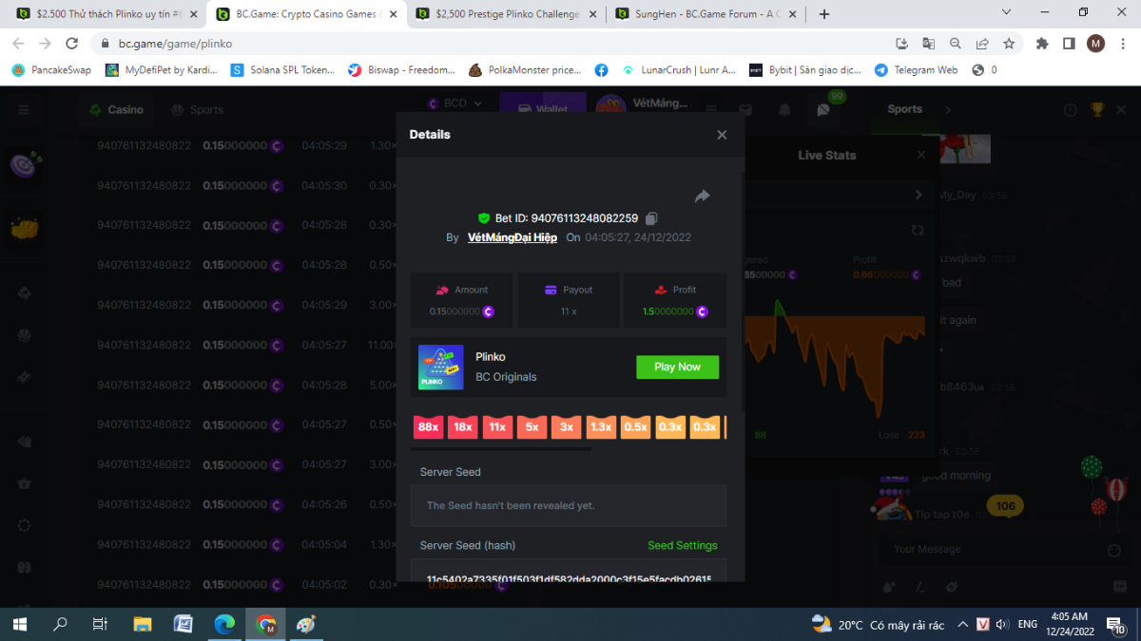Open Seed Settings link
Viewport: 1141px width, 641px height.
[x=682, y=545]
